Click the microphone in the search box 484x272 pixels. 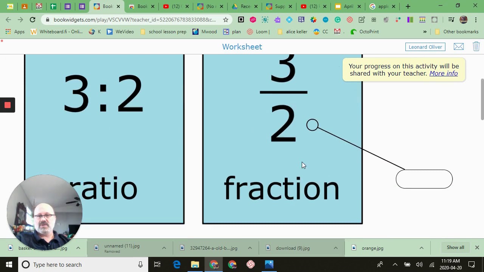tap(140, 264)
